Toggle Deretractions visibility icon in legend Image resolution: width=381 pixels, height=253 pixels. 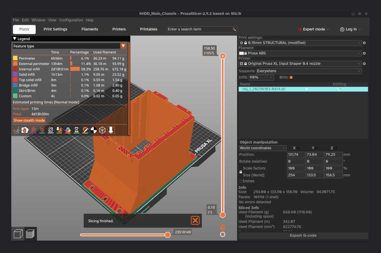pos(42,130)
